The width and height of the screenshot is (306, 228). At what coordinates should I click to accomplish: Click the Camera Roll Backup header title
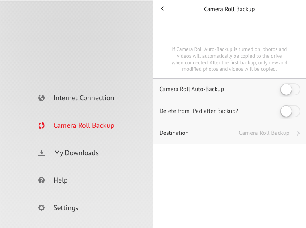pyautogui.click(x=229, y=9)
